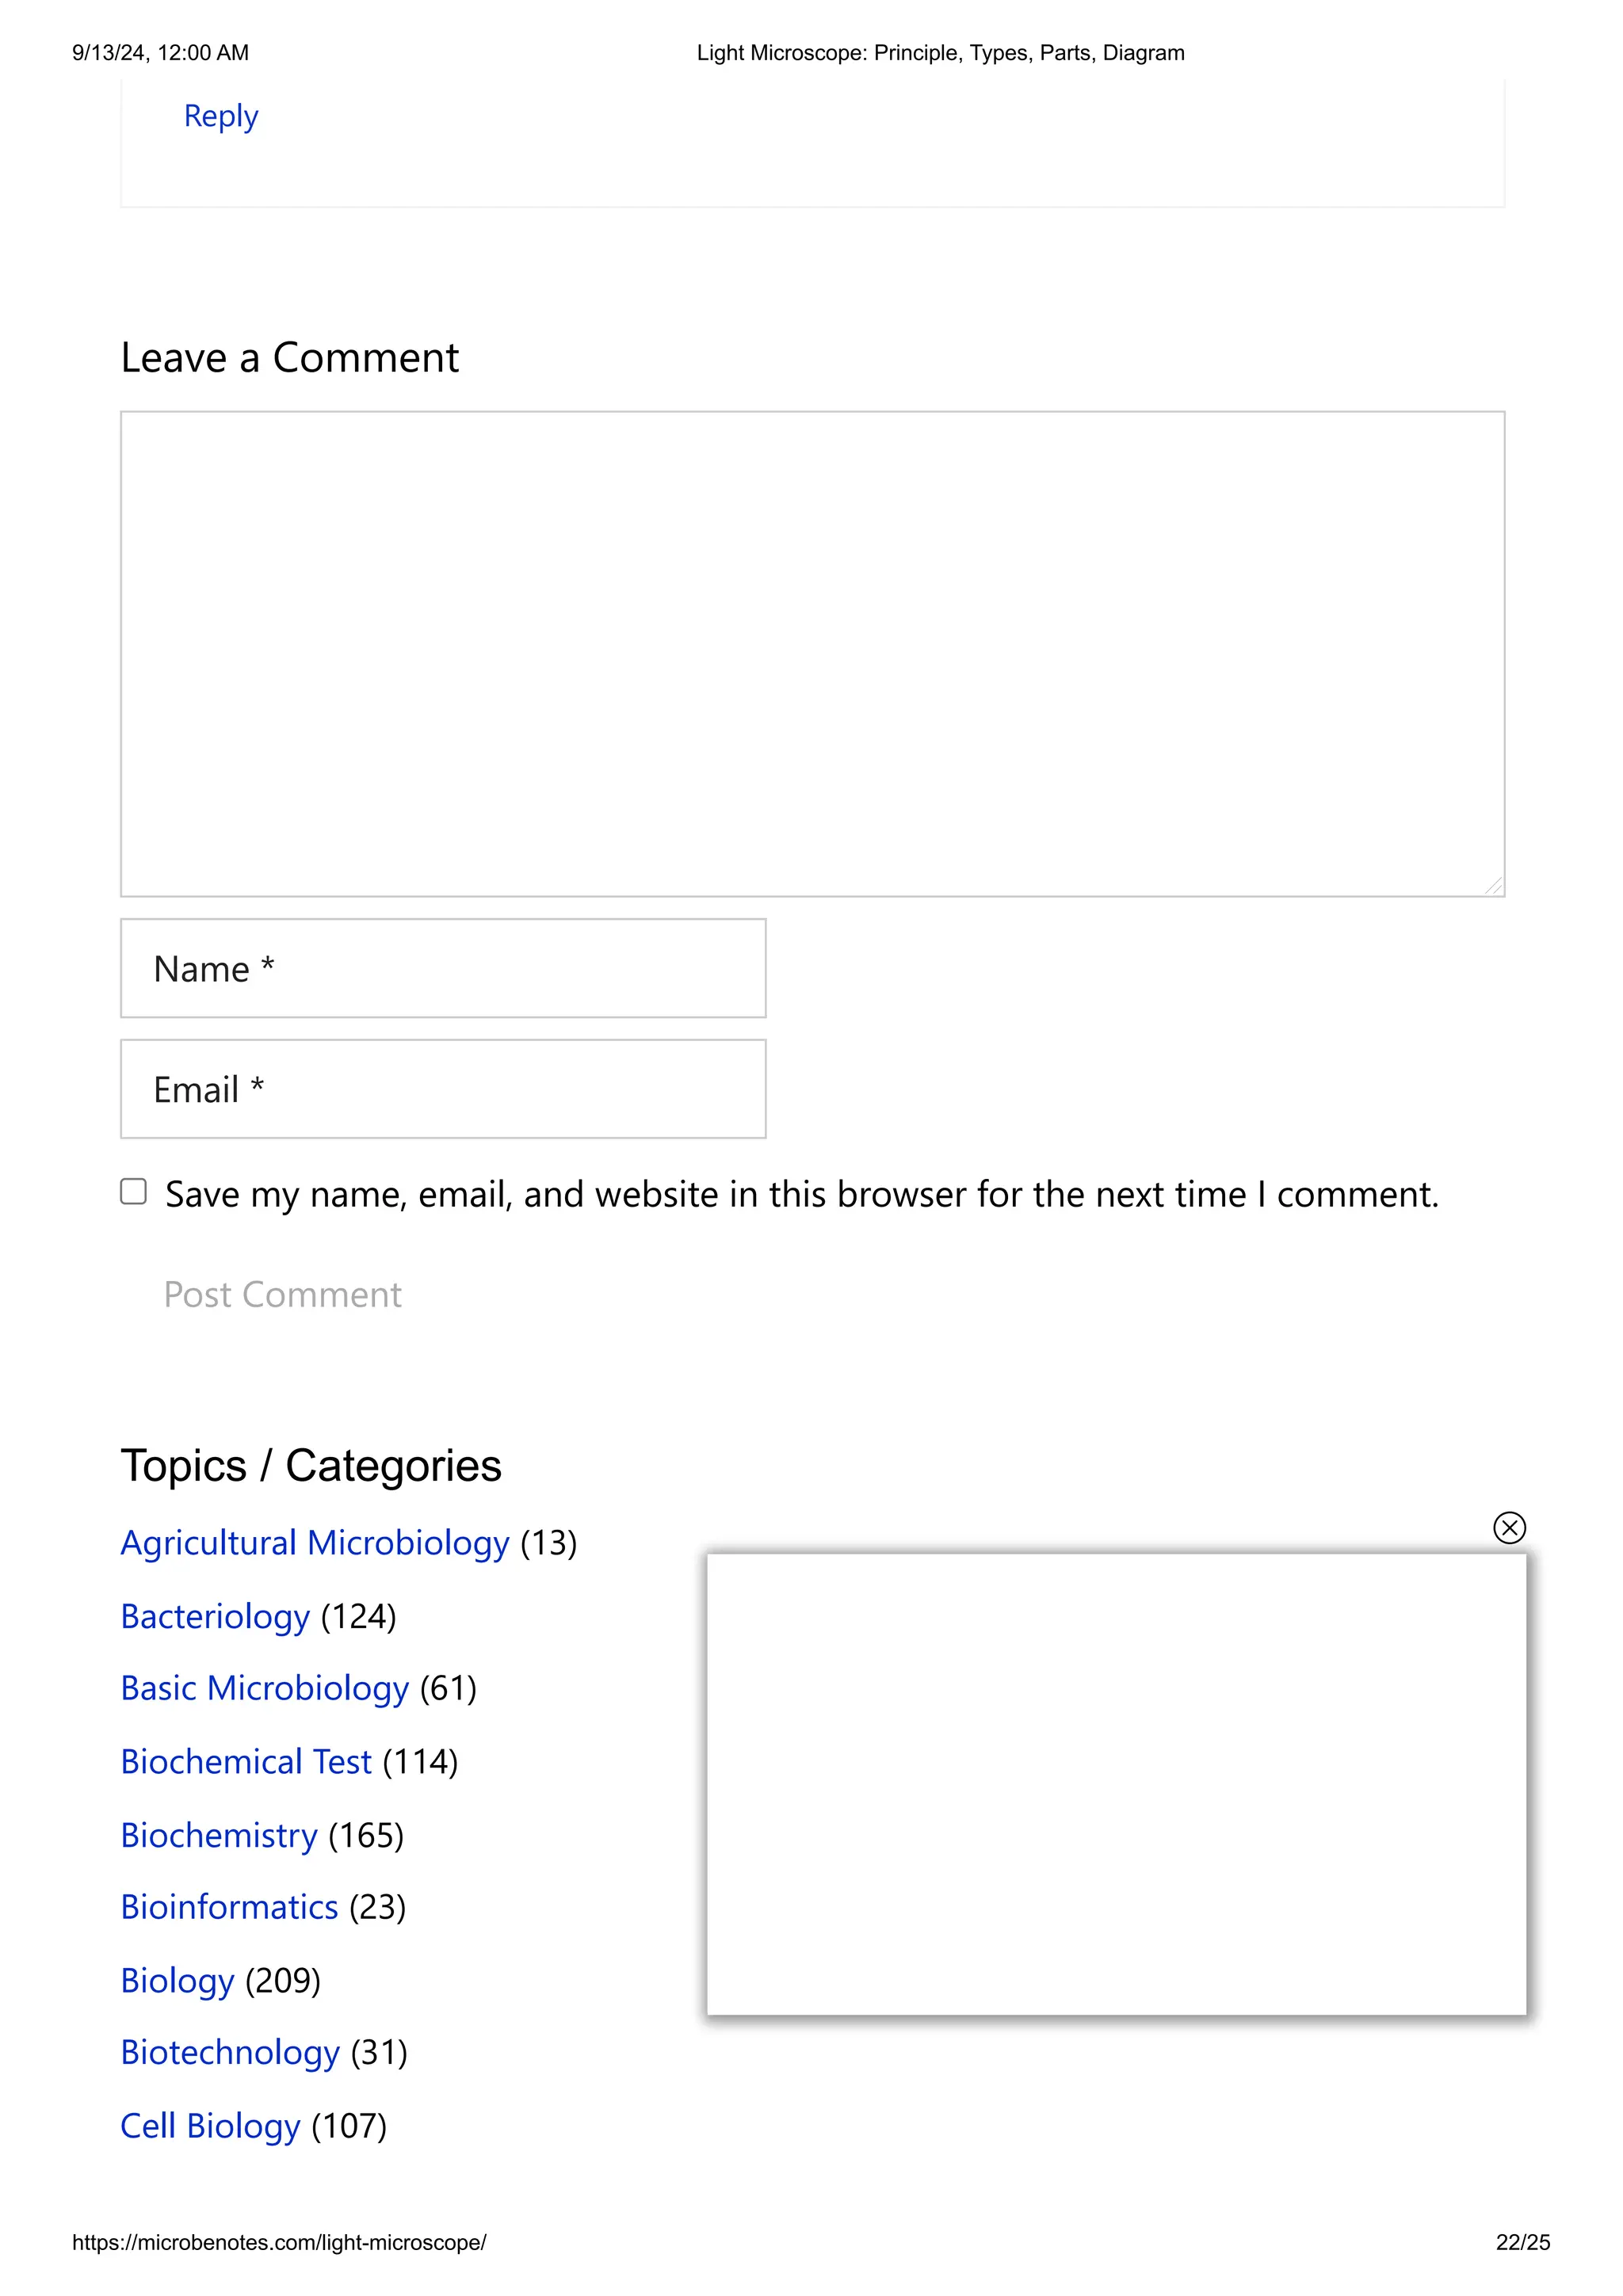The height and width of the screenshot is (2296, 1623).
Task: Click inside the comment text area
Action: (x=812, y=653)
